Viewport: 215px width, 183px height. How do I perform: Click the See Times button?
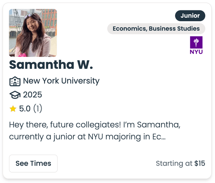click(x=33, y=164)
